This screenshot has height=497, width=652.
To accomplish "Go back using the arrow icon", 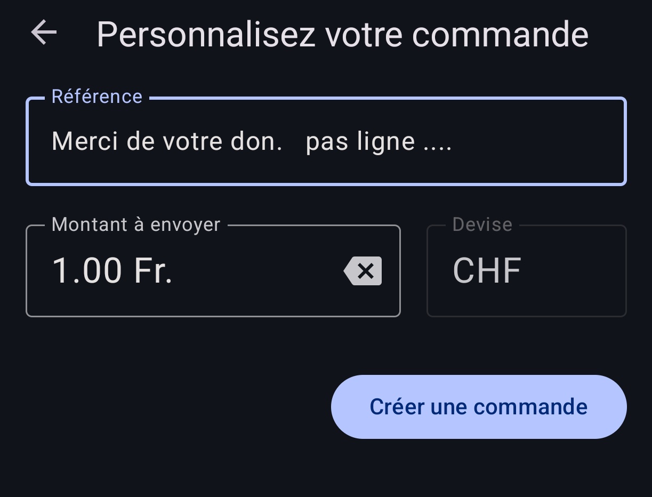I will click(x=44, y=33).
